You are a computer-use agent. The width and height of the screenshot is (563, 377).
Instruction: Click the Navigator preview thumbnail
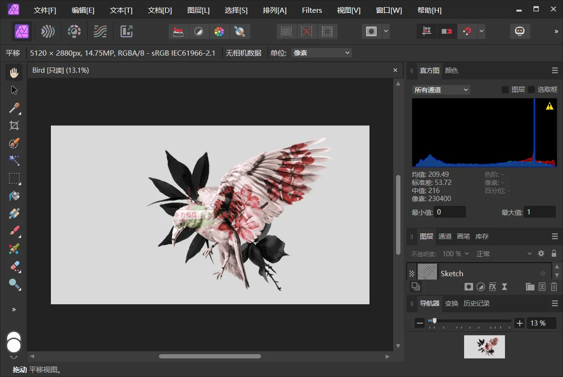point(484,347)
